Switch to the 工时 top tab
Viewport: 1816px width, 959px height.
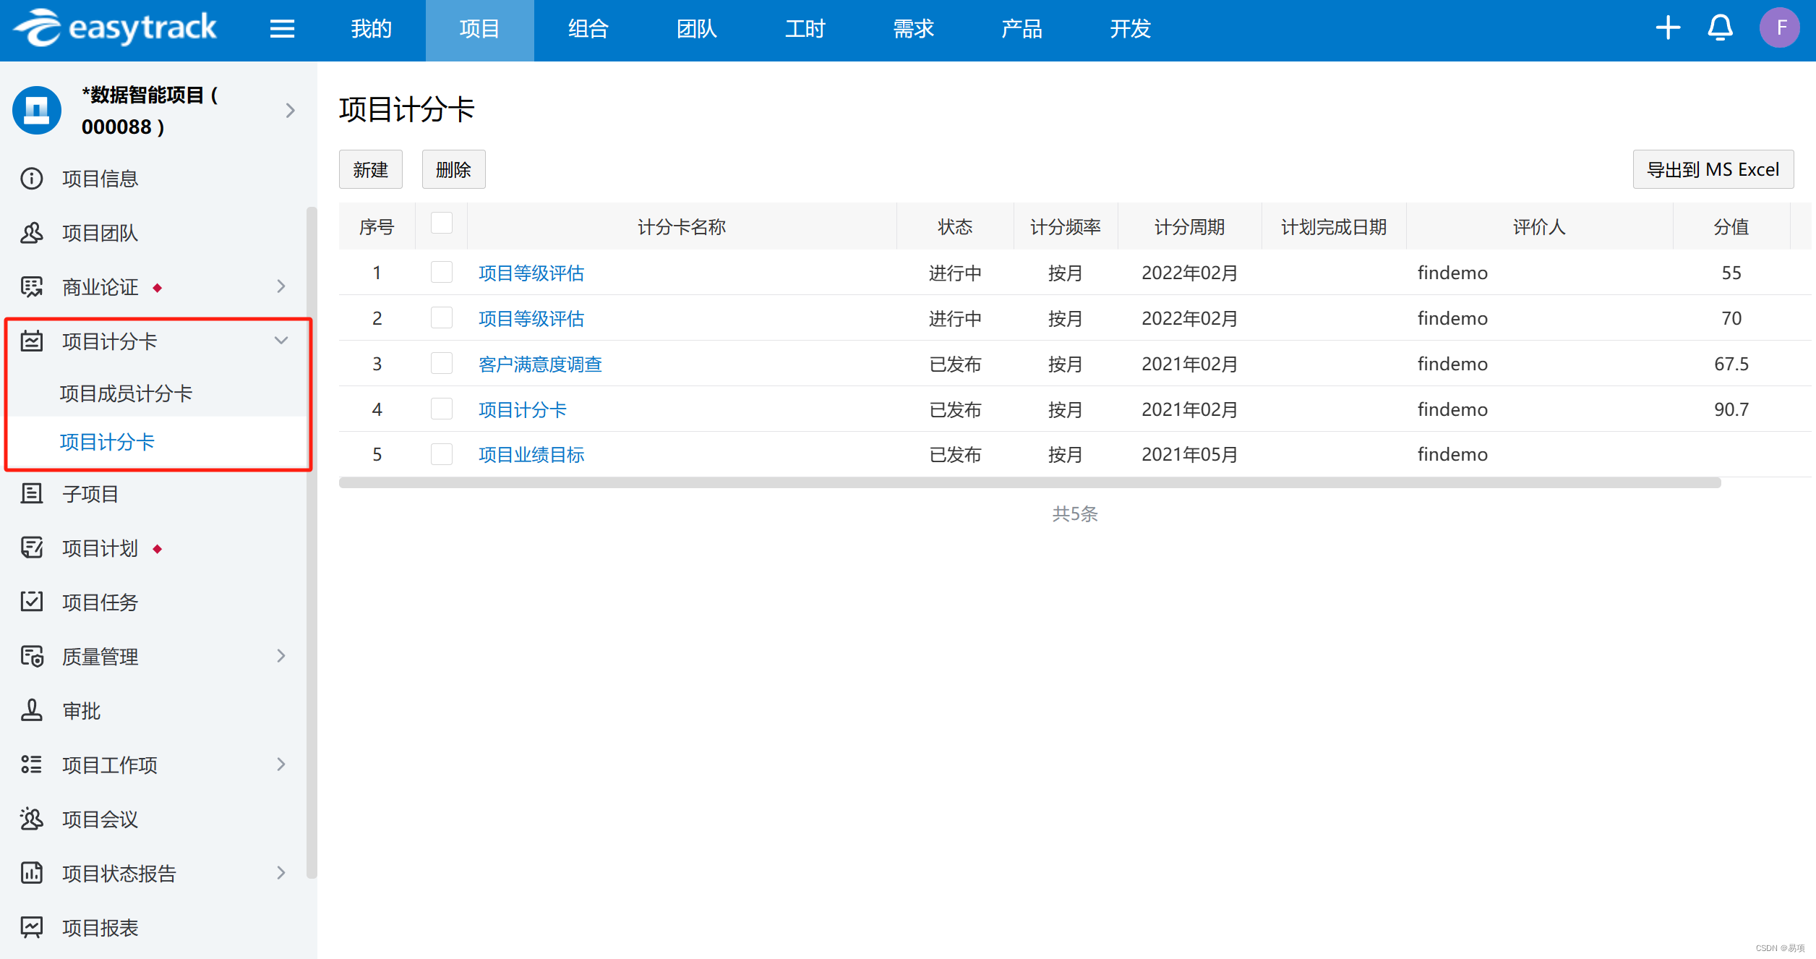pyautogui.click(x=805, y=29)
